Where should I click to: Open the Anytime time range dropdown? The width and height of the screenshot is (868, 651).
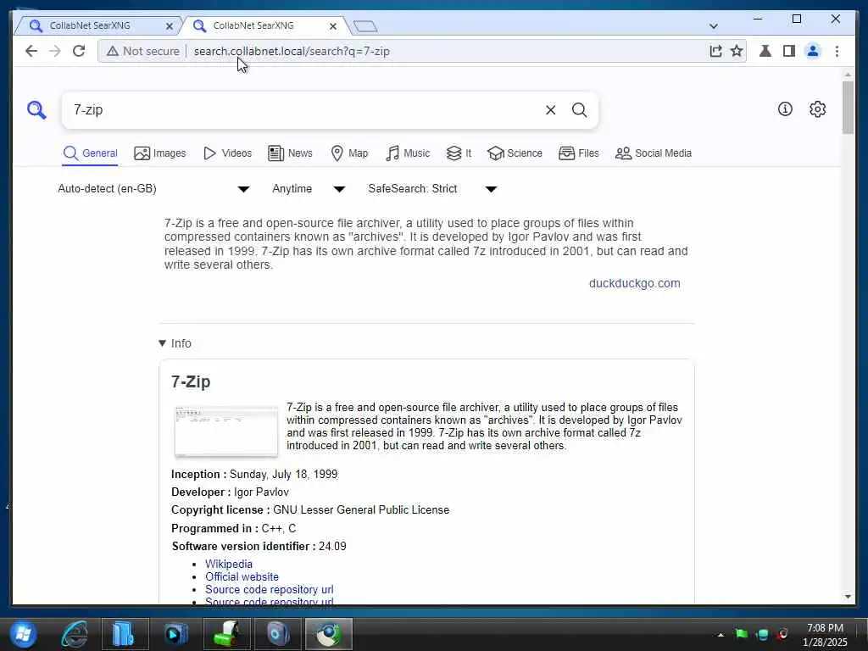pyautogui.click(x=309, y=189)
